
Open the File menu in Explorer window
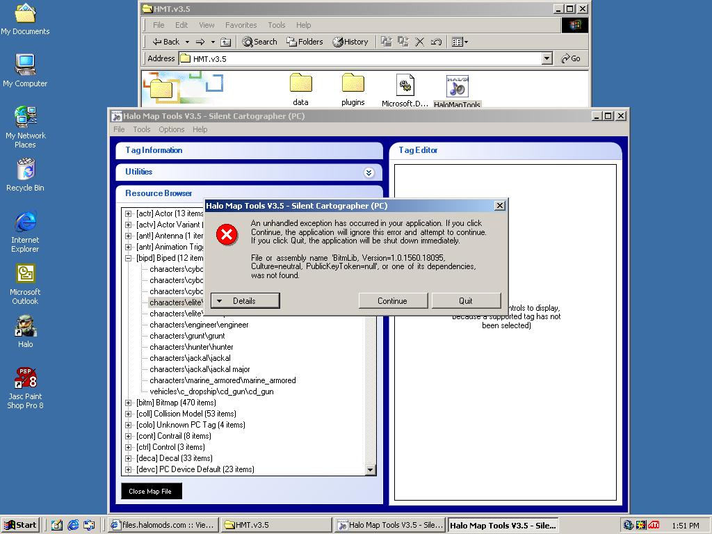pyautogui.click(x=159, y=25)
